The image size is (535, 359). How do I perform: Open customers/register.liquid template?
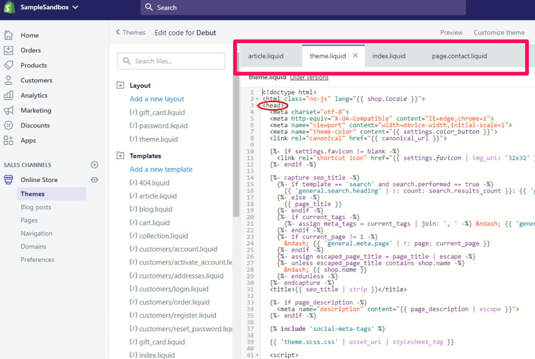[172, 315]
